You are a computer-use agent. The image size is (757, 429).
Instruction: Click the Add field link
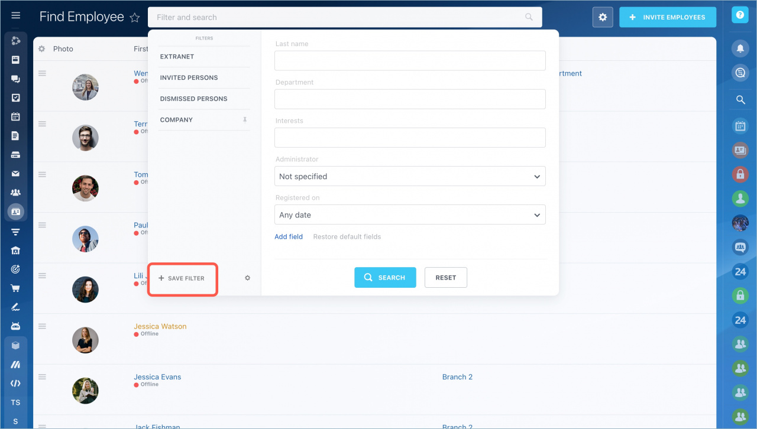point(289,236)
